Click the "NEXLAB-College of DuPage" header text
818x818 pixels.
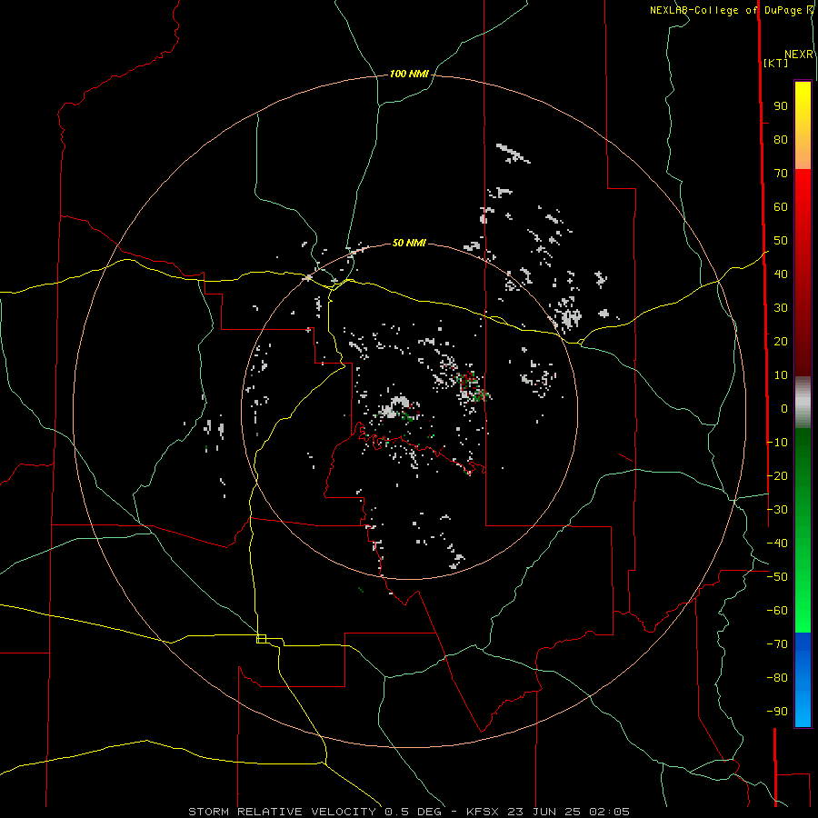point(727,10)
